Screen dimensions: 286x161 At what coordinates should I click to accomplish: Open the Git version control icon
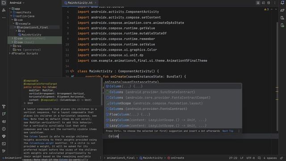point(4,151)
